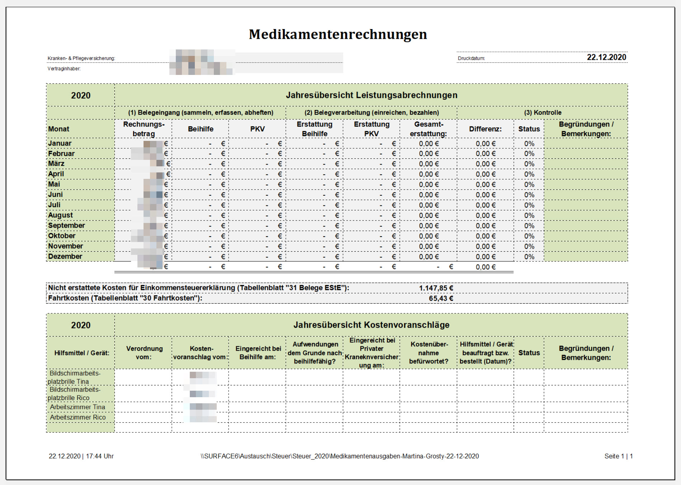Viewport: 681px width, 485px height.
Task: Select the Kostenübernahme befürwortet column header
Action: pyautogui.click(x=428, y=353)
